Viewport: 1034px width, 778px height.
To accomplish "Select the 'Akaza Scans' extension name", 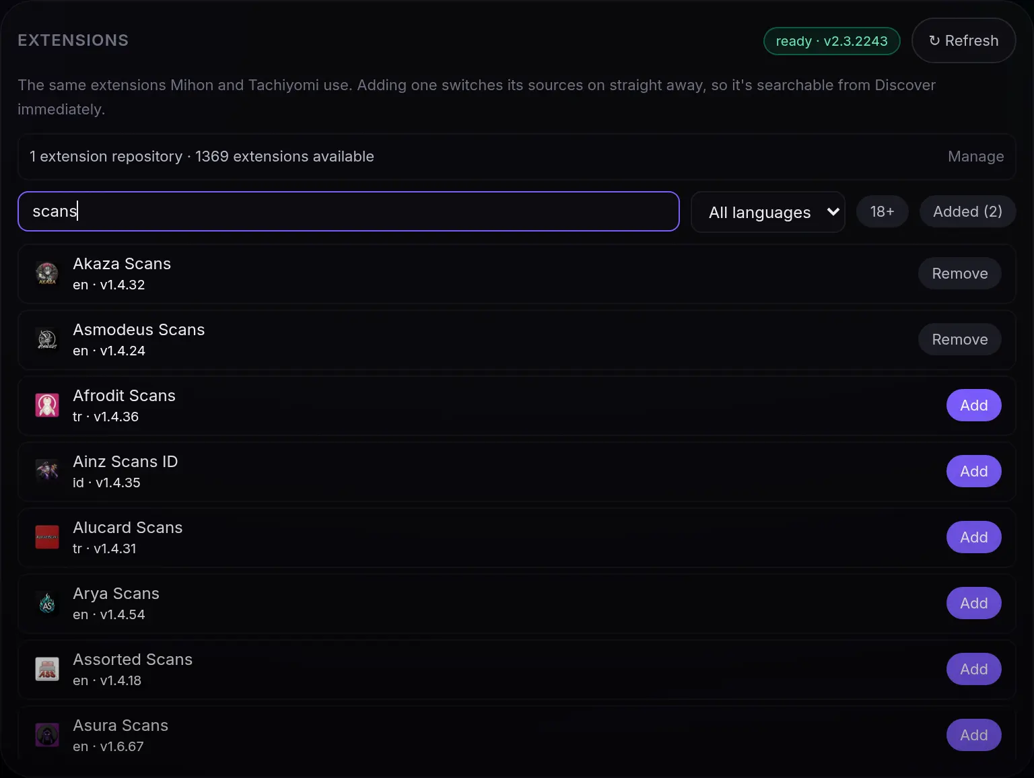I will 122,264.
